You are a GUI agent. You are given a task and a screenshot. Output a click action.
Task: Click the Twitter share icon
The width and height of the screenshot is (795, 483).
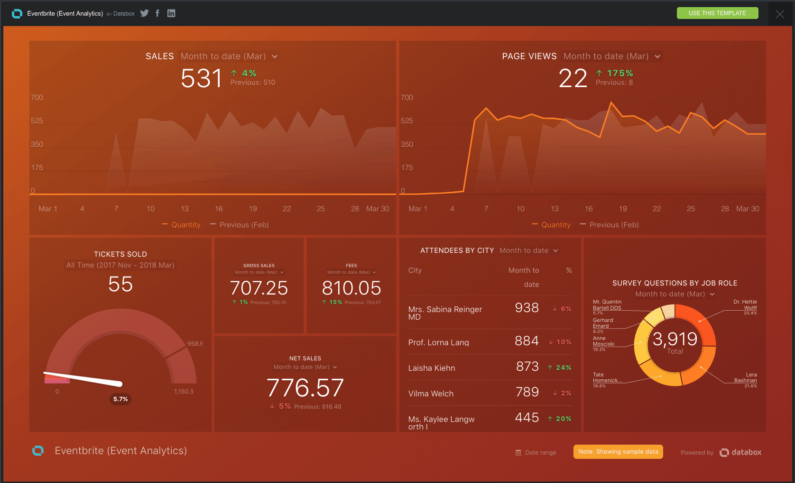(x=144, y=13)
